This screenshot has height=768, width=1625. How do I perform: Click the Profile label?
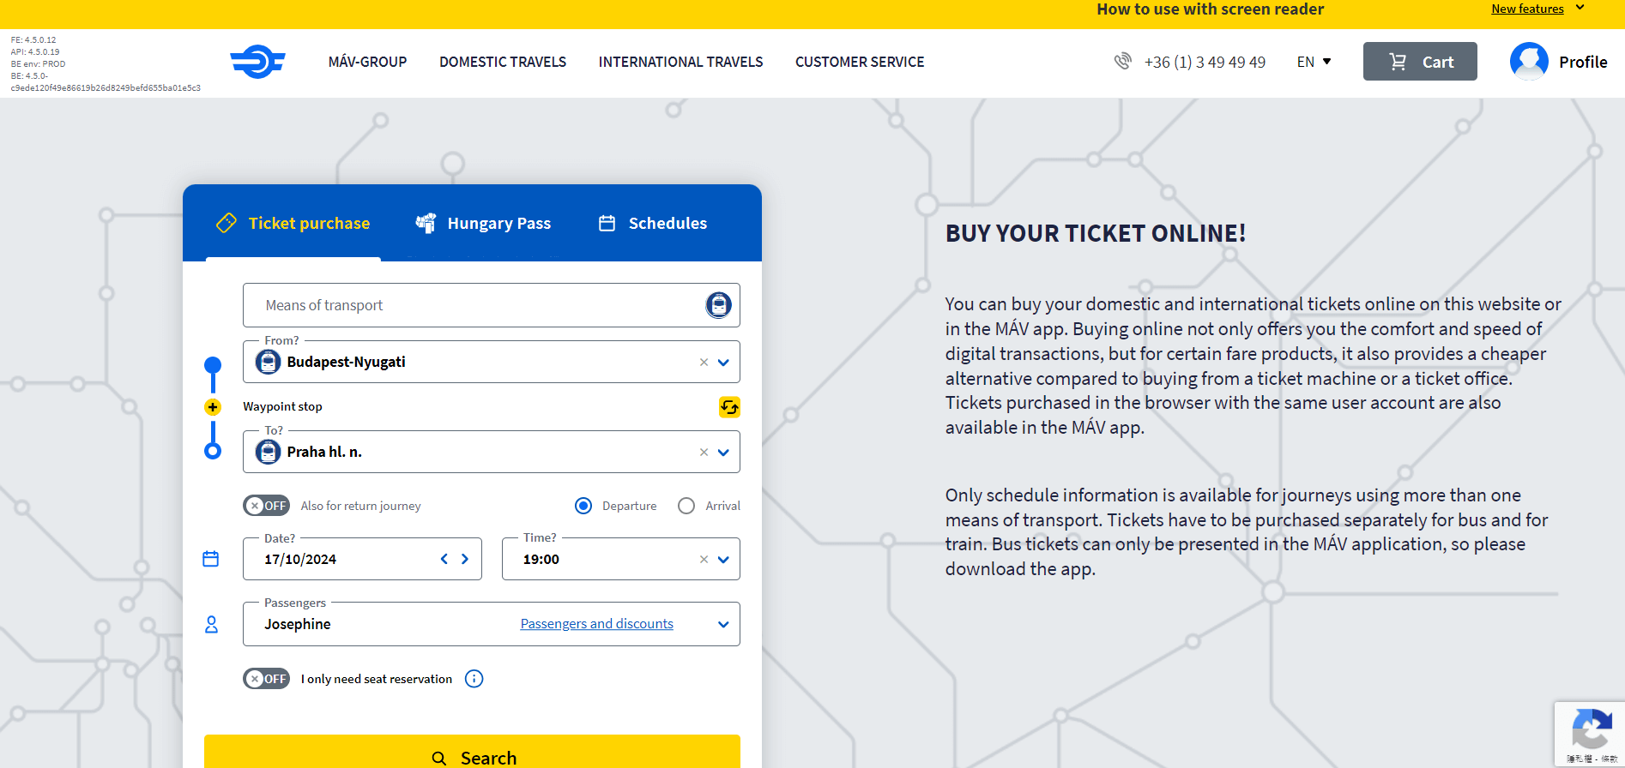pos(1583,62)
